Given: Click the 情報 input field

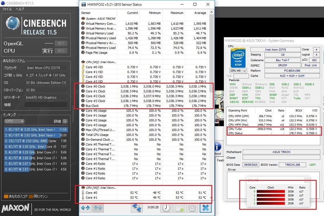Looking at the screenshot, I should pos(46,105).
